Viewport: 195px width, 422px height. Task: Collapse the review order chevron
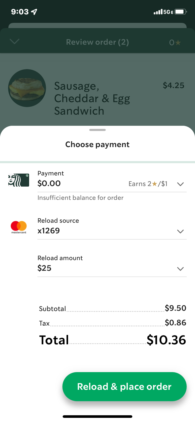[14, 42]
